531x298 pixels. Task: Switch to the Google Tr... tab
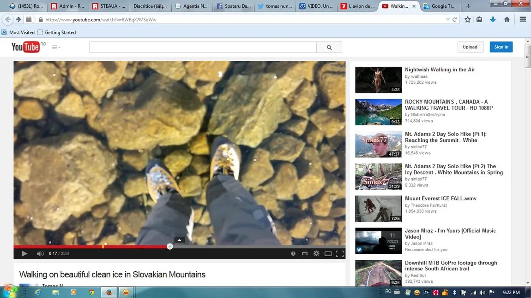click(x=440, y=6)
